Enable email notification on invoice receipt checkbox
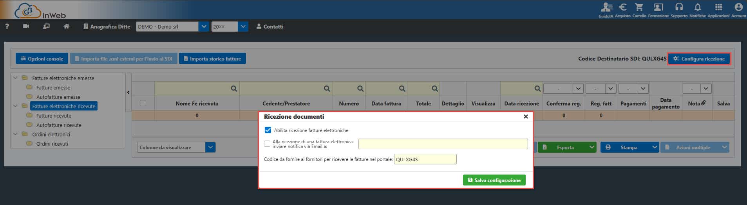This screenshot has height=205, width=747. click(x=267, y=144)
